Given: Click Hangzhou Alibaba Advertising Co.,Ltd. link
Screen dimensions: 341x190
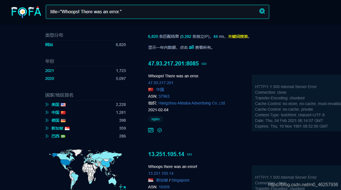Looking at the screenshot, I should point(192,103).
